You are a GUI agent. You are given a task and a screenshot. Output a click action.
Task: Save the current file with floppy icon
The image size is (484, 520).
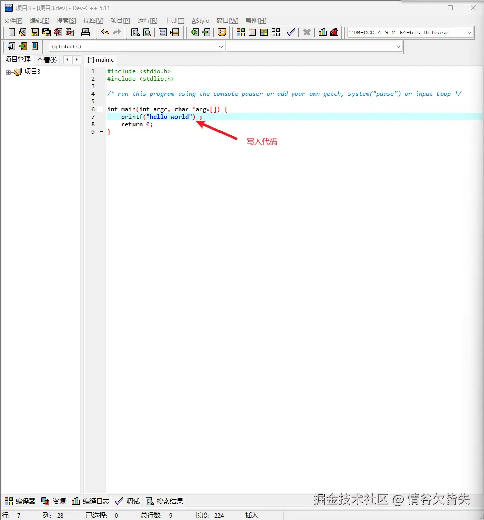[34, 32]
